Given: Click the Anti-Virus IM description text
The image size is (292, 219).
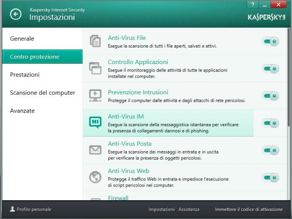Looking at the screenshot, I should (173, 128).
